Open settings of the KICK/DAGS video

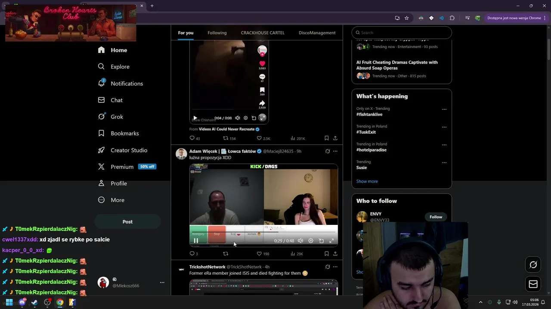coord(311,241)
